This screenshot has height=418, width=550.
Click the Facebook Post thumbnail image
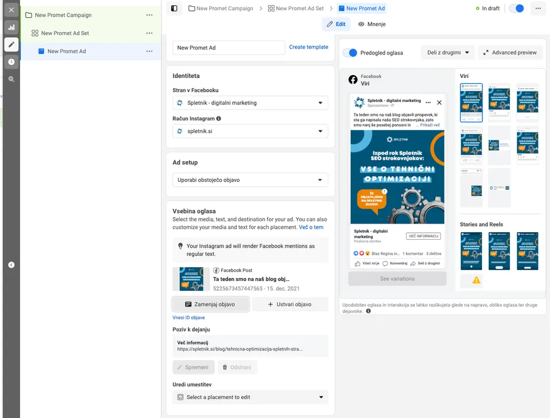tap(191, 279)
